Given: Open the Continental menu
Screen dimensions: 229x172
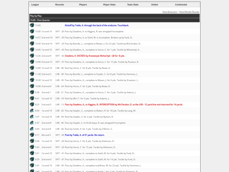Looking at the screenshot, I should 181,5.
